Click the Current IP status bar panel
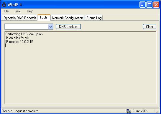This screenshot has height=114, width=161. pyautogui.click(x=140, y=111)
